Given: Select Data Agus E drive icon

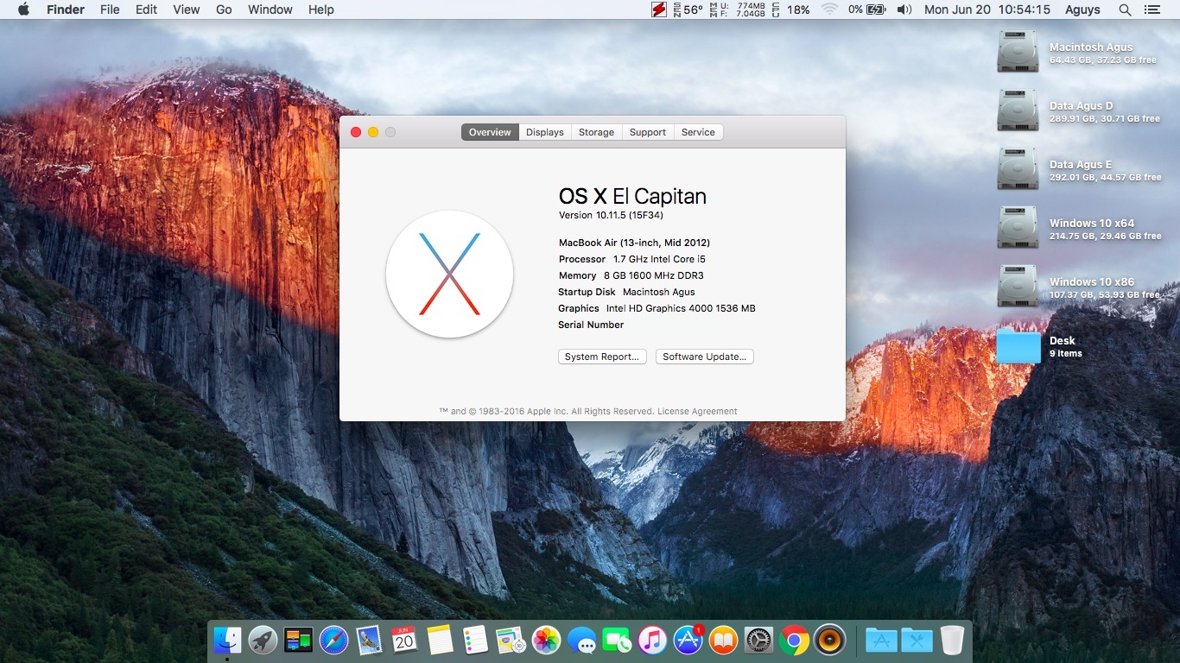Looking at the screenshot, I should tap(1018, 169).
